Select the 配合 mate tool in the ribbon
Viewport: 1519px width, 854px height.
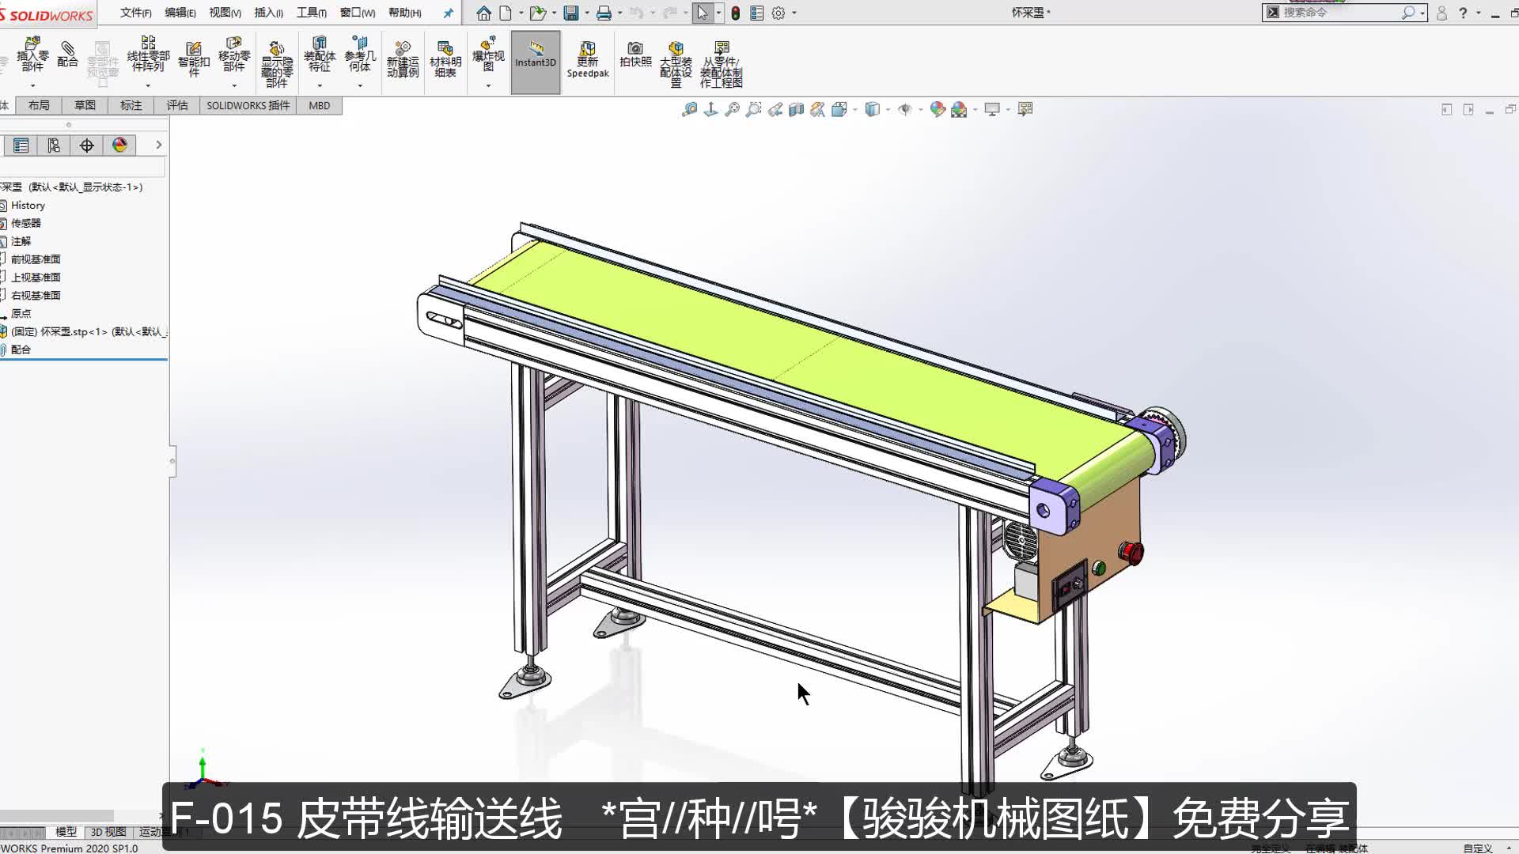[x=68, y=55]
